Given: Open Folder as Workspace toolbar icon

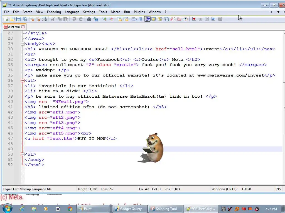Looking at the screenshot, I should click(179, 19).
